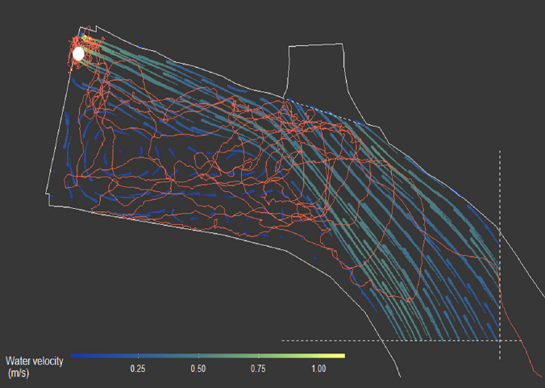Image resolution: width=545 pixels, height=388 pixels.
Task: Click the yellow end of the velocity color bar
Action: pyautogui.click(x=340, y=355)
